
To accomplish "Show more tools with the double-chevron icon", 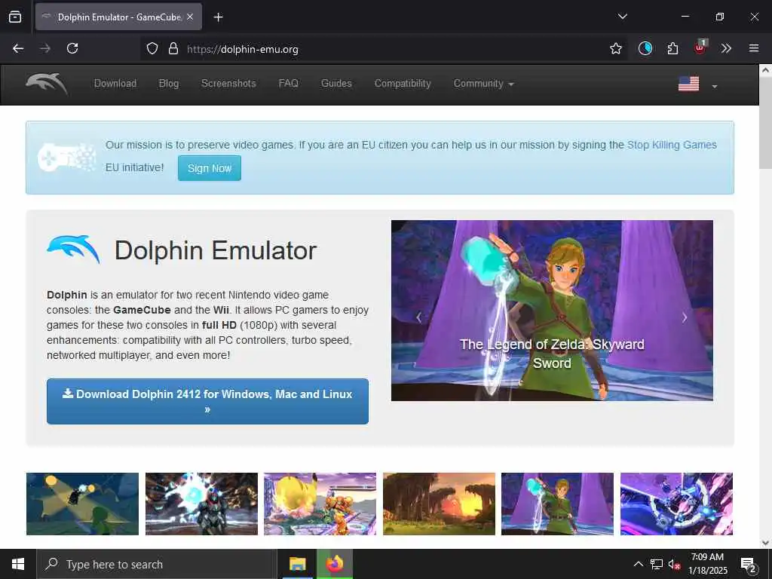I will coord(726,48).
